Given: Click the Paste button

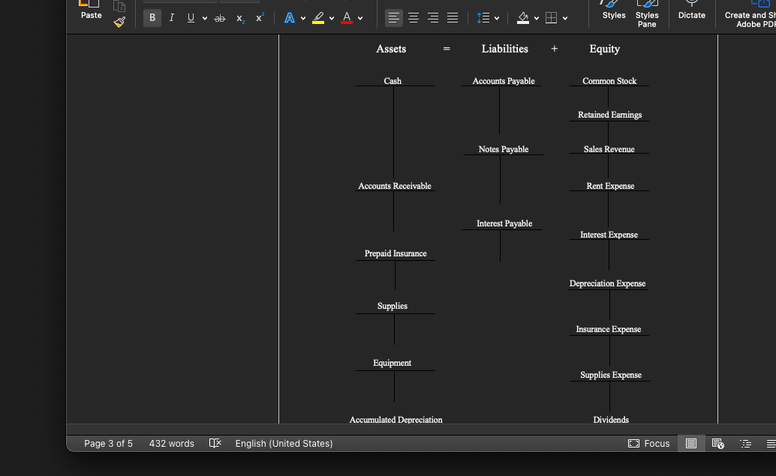Looking at the screenshot, I should pyautogui.click(x=91, y=10).
